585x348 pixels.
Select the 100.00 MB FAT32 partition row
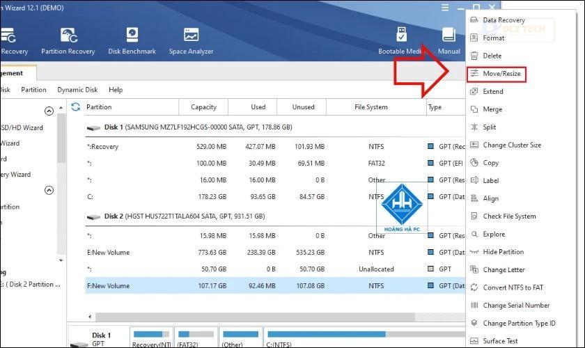tap(275, 164)
